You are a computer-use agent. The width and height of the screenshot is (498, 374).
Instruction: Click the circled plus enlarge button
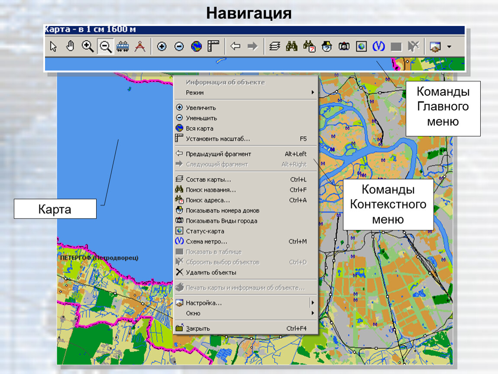click(x=162, y=46)
